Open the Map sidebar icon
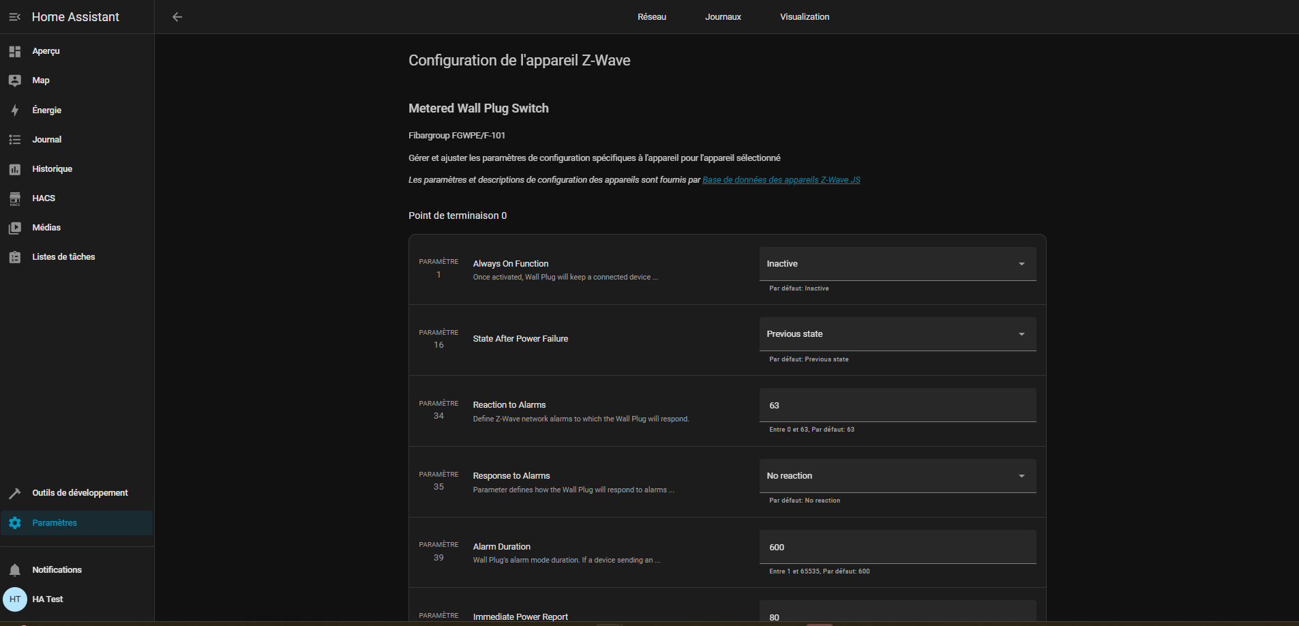The width and height of the screenshot is (1299, 626). pyautogui.click(x=15, y=80)
